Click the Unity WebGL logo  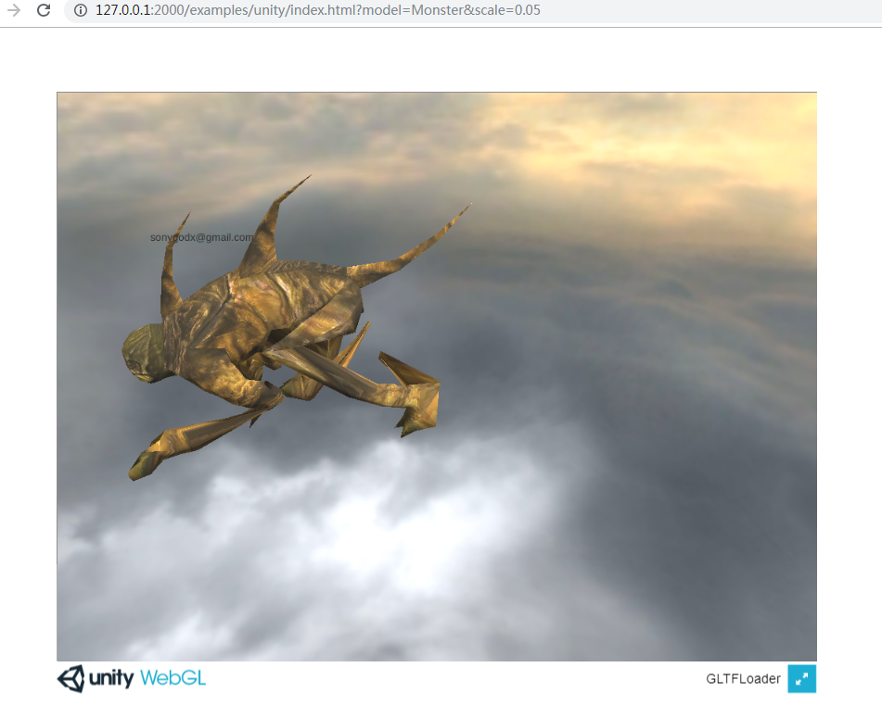coord(131,679)
